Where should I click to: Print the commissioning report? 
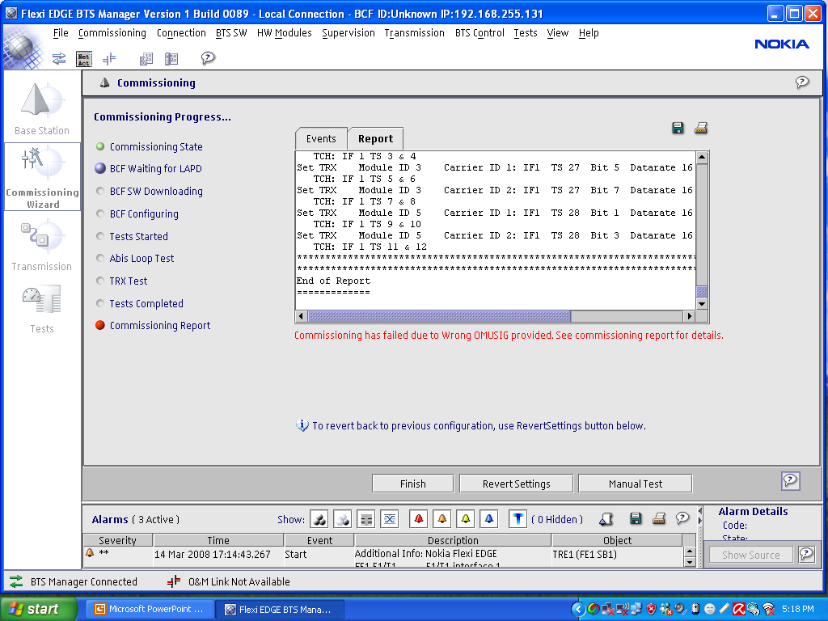click(x=701, y=128)
